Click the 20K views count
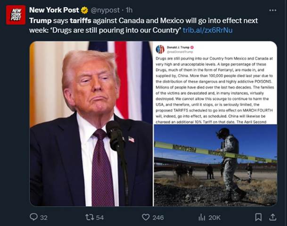 coord(214,218)
